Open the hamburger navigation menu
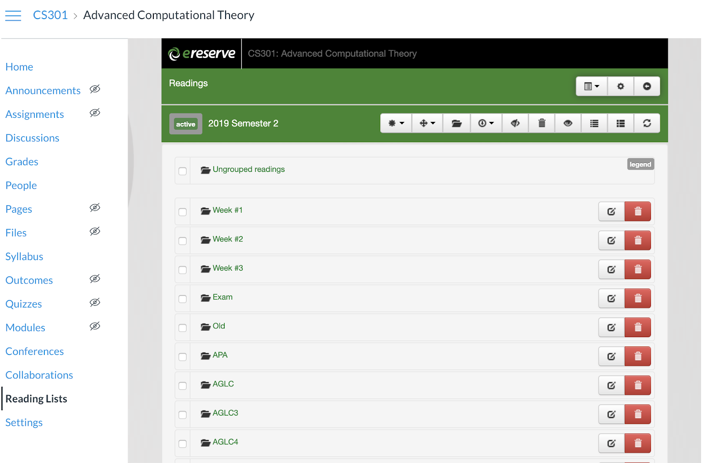 click(13, 16)
